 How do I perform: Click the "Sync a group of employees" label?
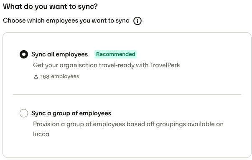tap(71, 113)
